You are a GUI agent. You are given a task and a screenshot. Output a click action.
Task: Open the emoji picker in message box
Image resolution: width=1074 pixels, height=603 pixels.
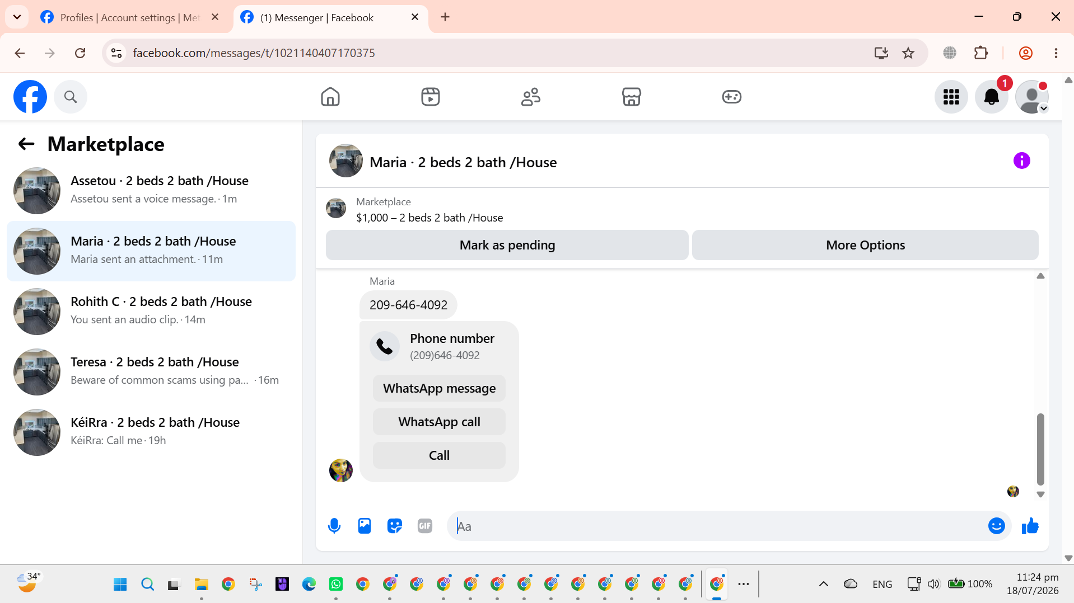[x=997, y=526]
